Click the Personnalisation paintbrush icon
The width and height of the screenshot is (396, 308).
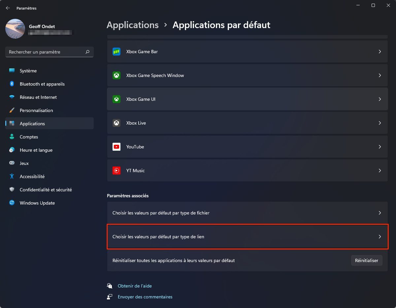click(12, 110)
